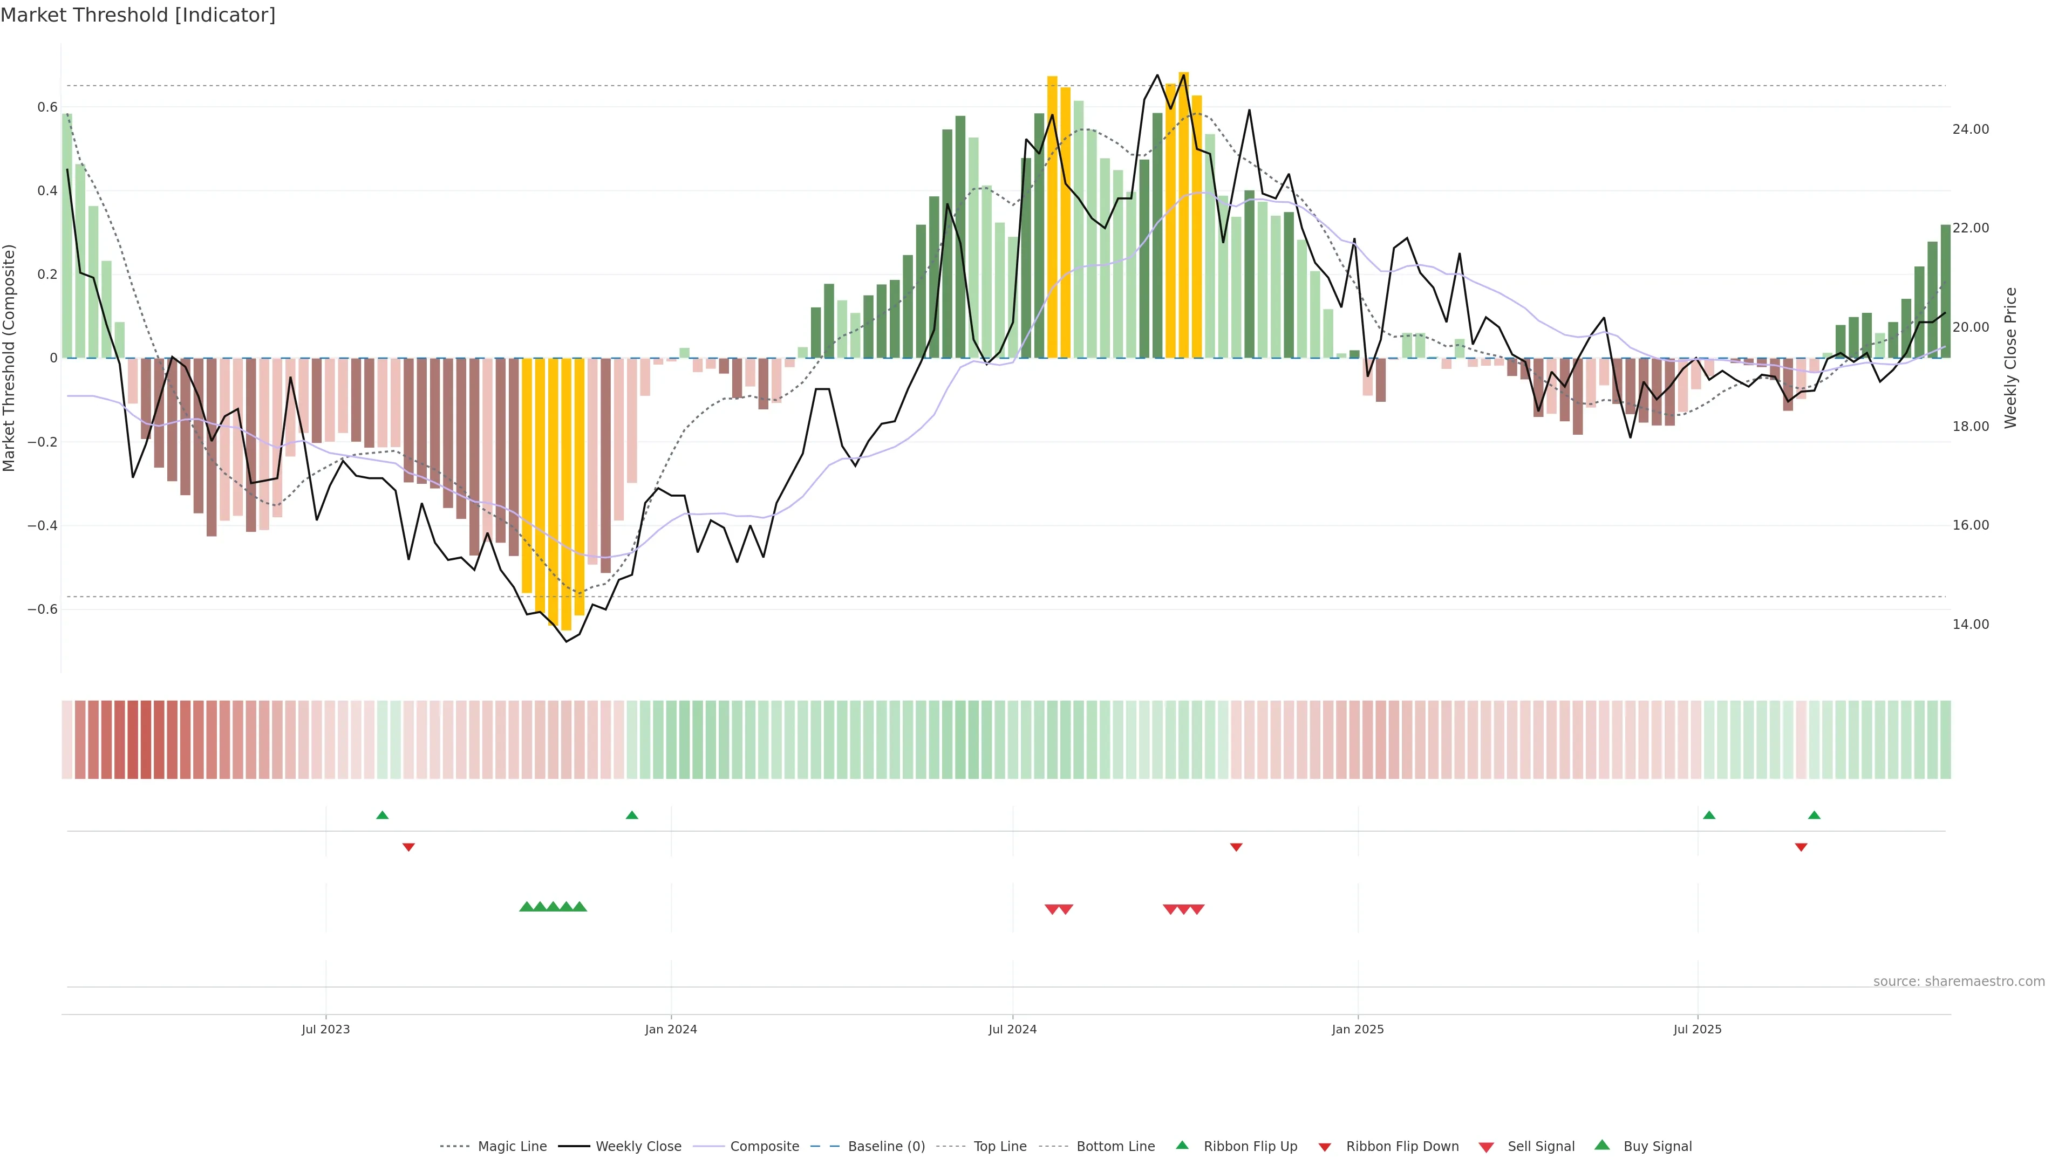Click the Buy Signal legend triangle icon

tap(1602, 1145)
